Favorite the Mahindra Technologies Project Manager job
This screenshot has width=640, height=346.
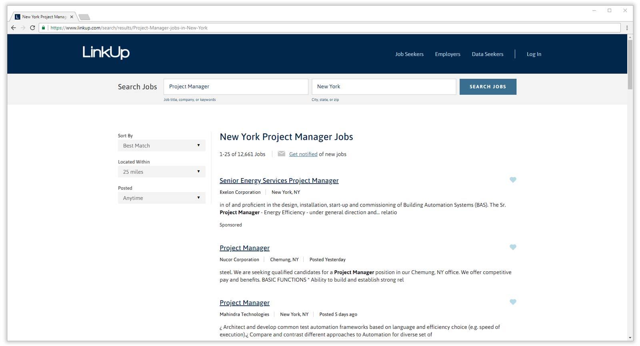point(513,302)
